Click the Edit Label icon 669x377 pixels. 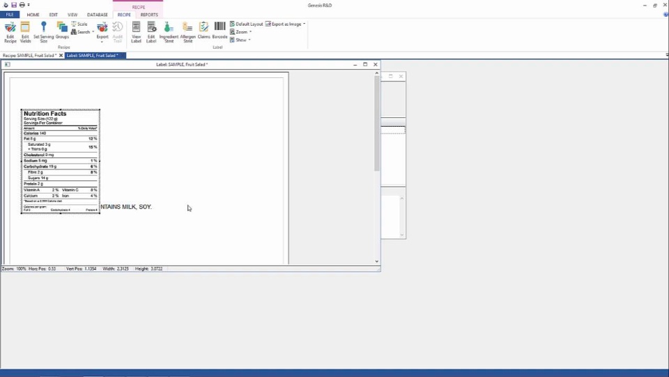(151, 31)
